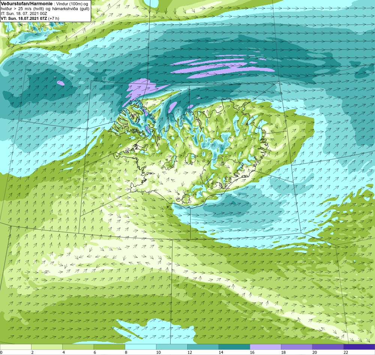Click the 'hviður > 25 m/s' legend description line
375x355 pixels.
(45, 9)
